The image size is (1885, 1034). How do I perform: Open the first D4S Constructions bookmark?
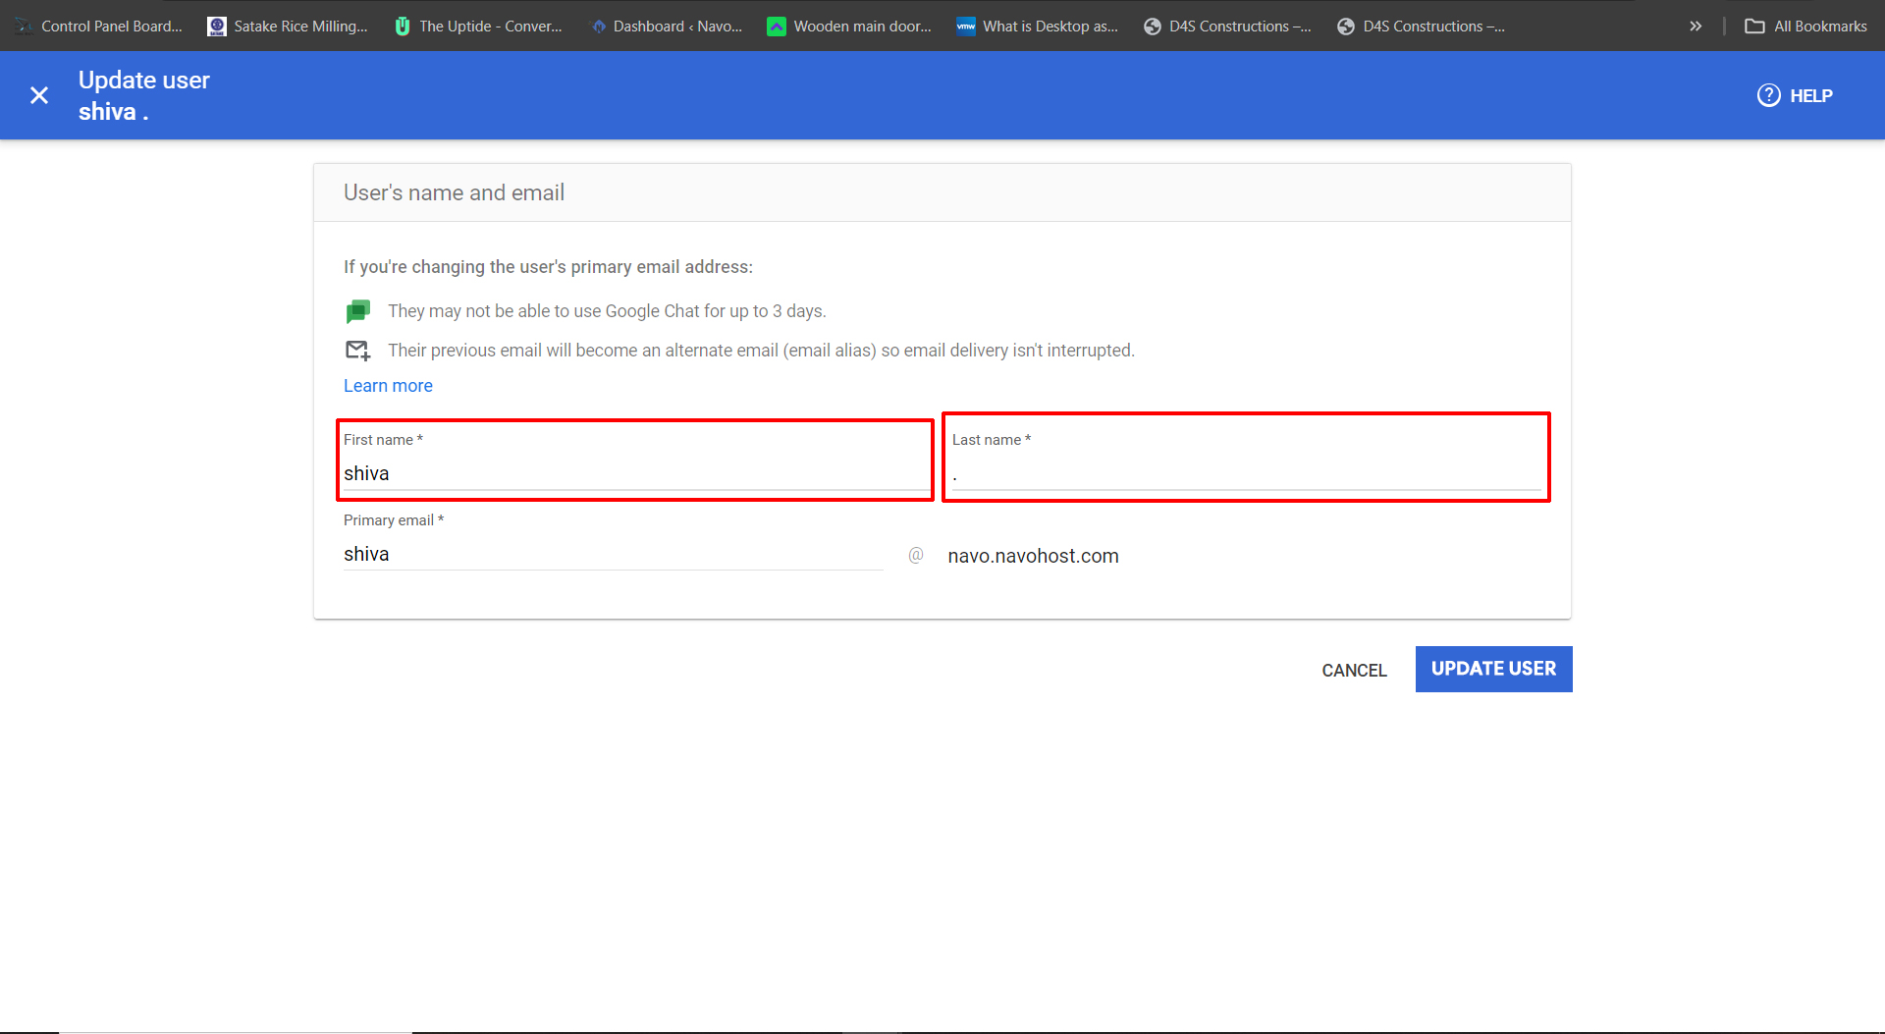(x=1227, y=27)
